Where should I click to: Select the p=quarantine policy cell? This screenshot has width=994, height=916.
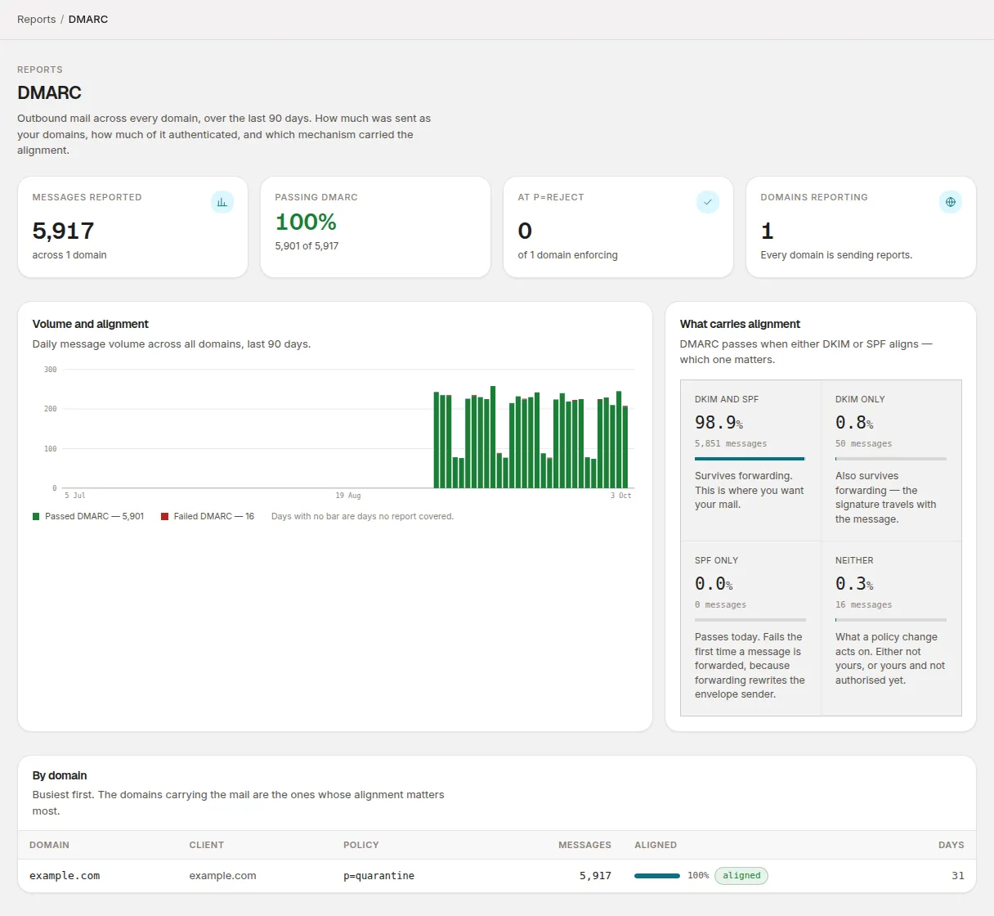pyautogui.click(x=378, y=876)
